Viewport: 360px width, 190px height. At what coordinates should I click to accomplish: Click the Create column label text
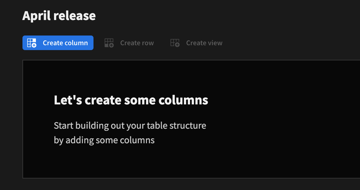click(x=65, y=43)
